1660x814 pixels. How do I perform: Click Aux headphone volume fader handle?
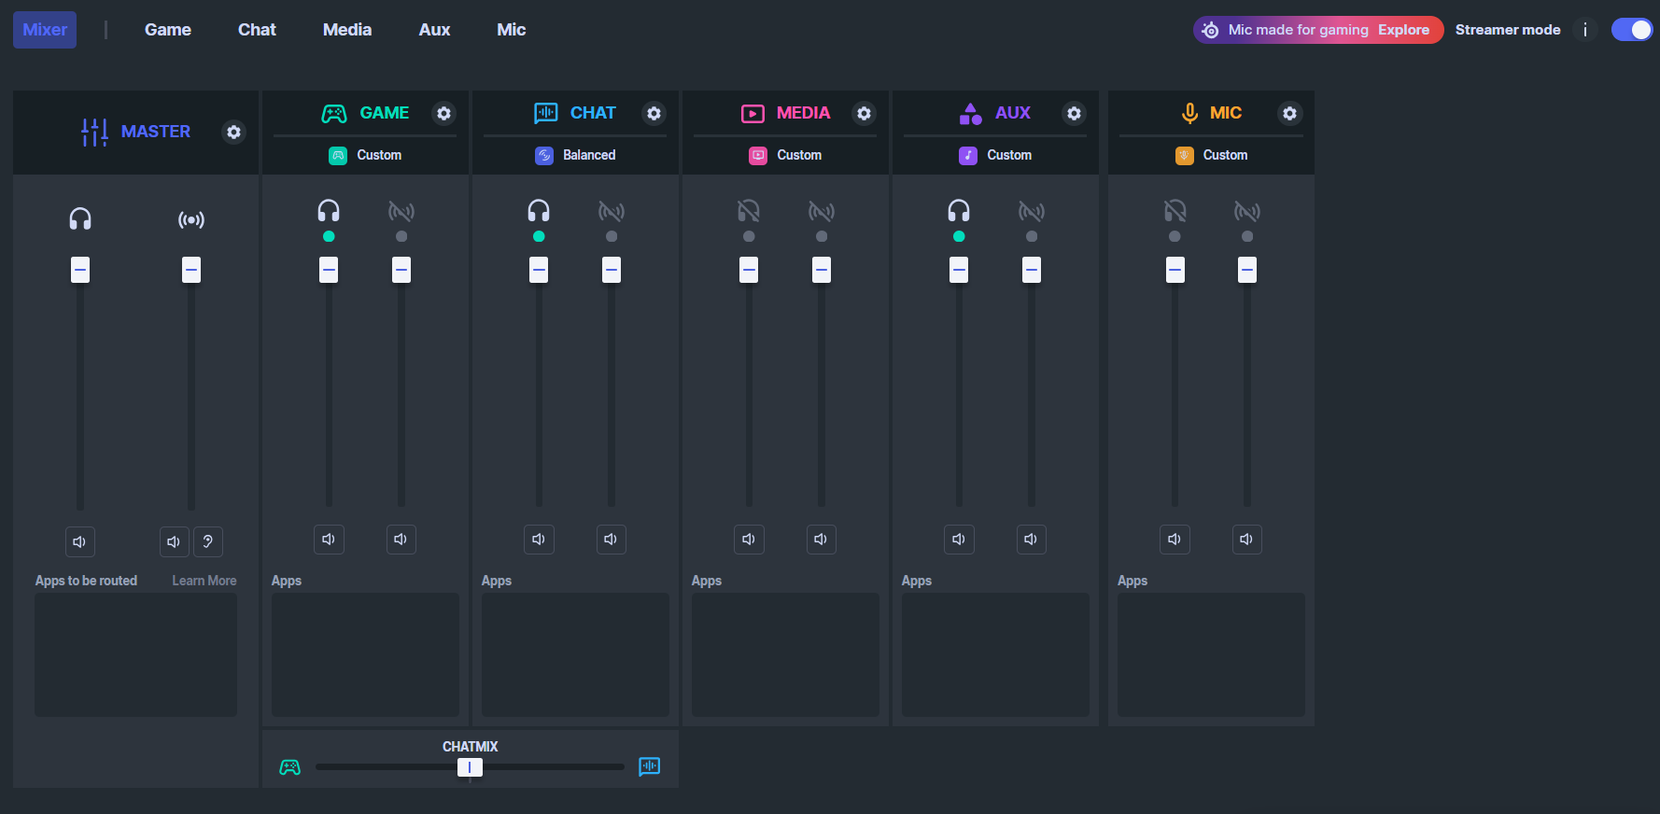(959, 270)
